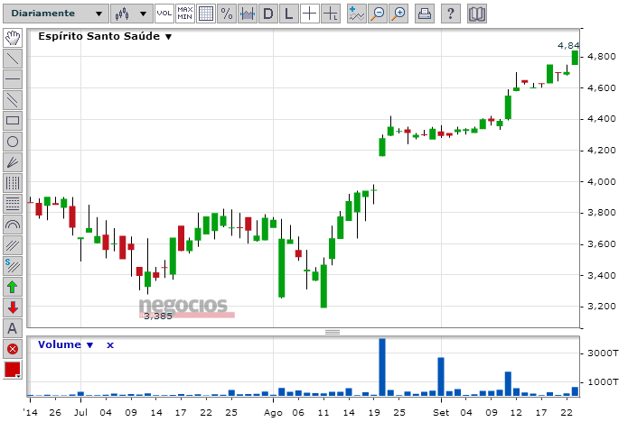
Task: Click the 3,200 price axis label
Action: pyautogui.click(x=602, y=307)
